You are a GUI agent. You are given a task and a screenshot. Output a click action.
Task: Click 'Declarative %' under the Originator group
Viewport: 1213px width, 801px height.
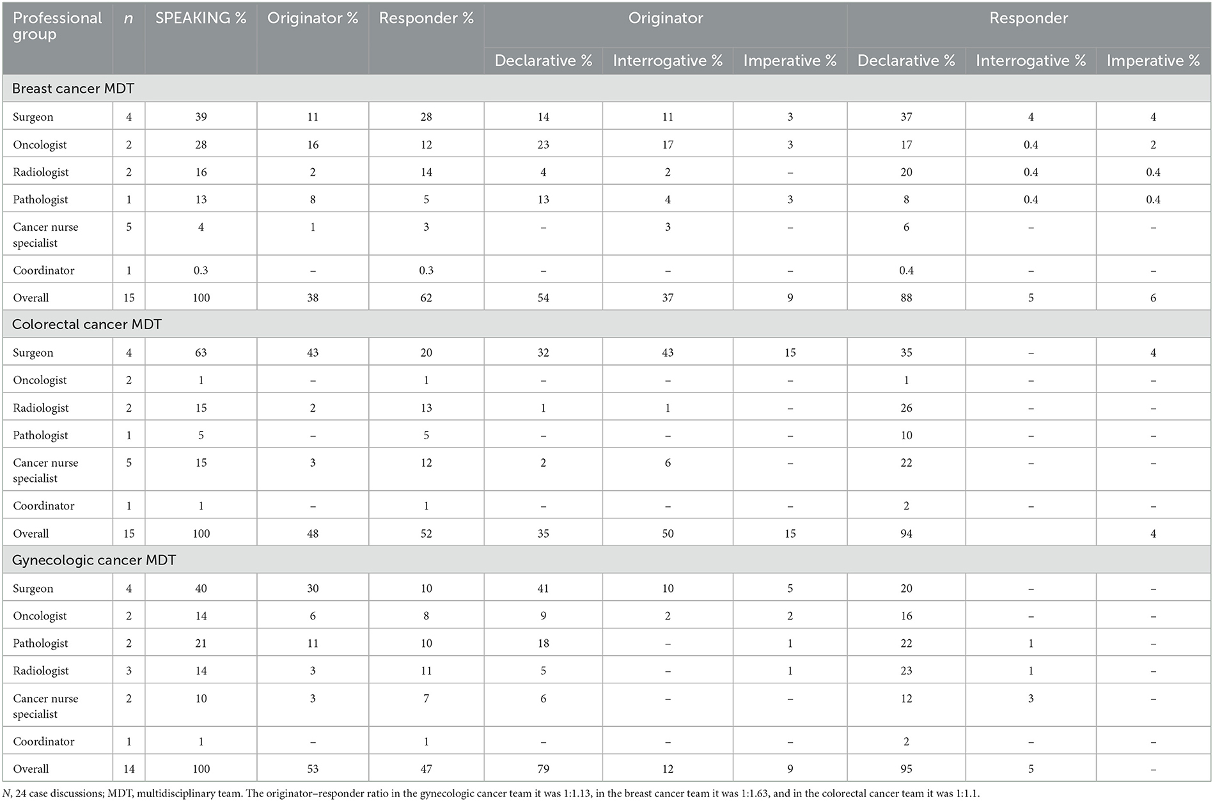click(x=544, y=61)
